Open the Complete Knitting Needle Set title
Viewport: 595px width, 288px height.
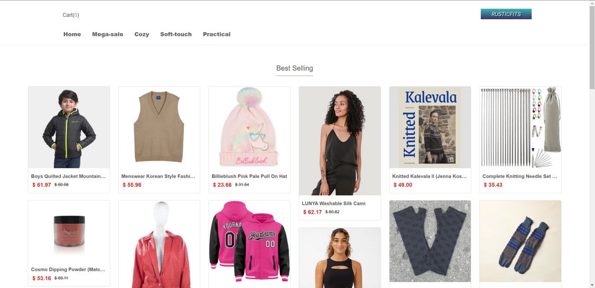[519, 176]
